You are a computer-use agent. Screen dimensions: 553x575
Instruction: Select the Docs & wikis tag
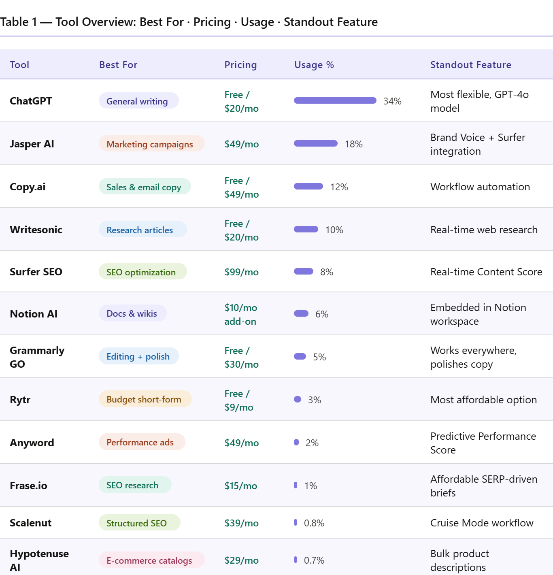132,313
